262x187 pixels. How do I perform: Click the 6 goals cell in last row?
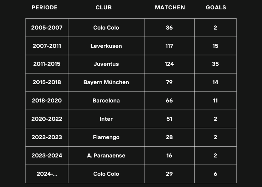click(x=215, y=174)
